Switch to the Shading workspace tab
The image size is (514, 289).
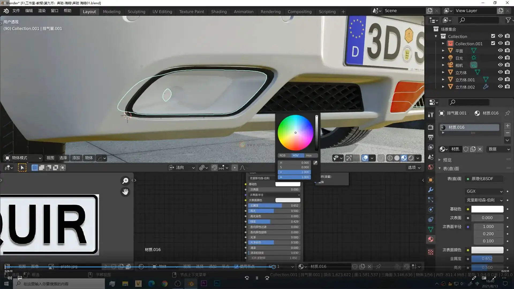[219, 12]
